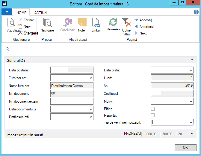Click Golire filtru funnel icon
201x156 pixels.
126,22
